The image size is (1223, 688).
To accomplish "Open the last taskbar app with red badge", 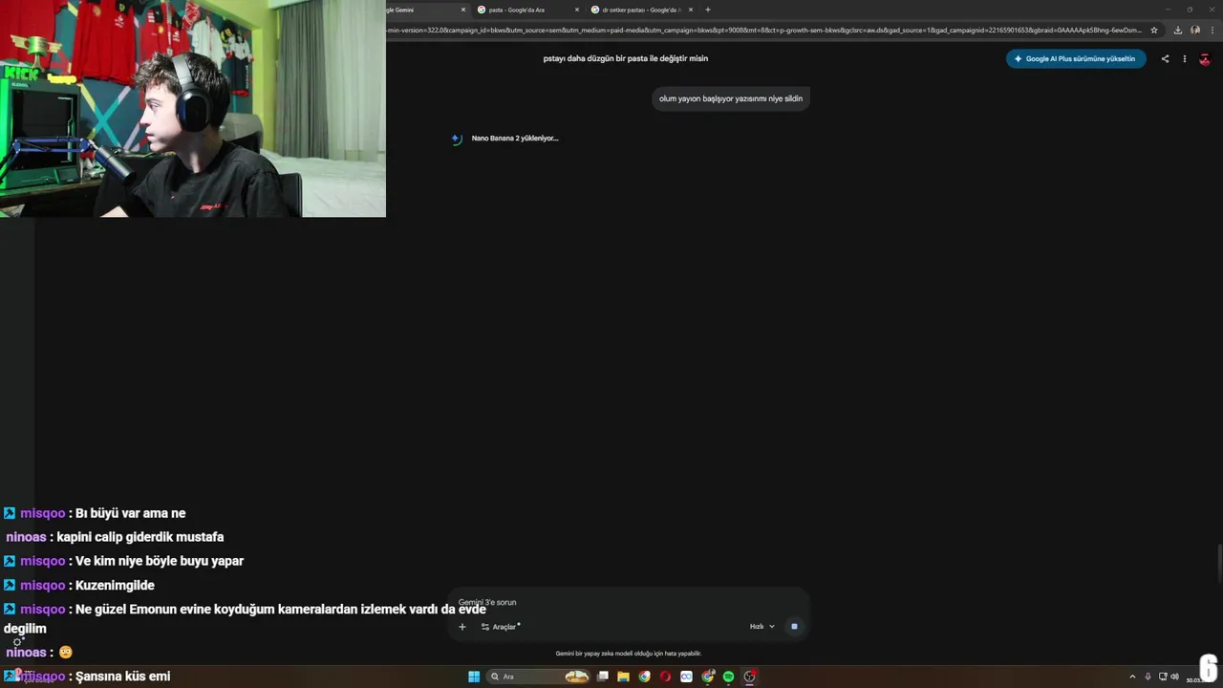I will click(x=750, y=677).
